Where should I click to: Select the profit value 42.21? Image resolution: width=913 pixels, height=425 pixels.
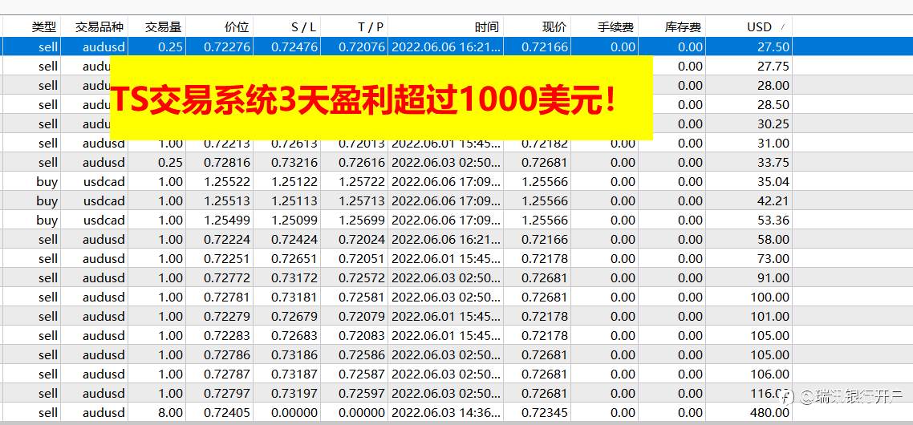(x=773, y=200)
